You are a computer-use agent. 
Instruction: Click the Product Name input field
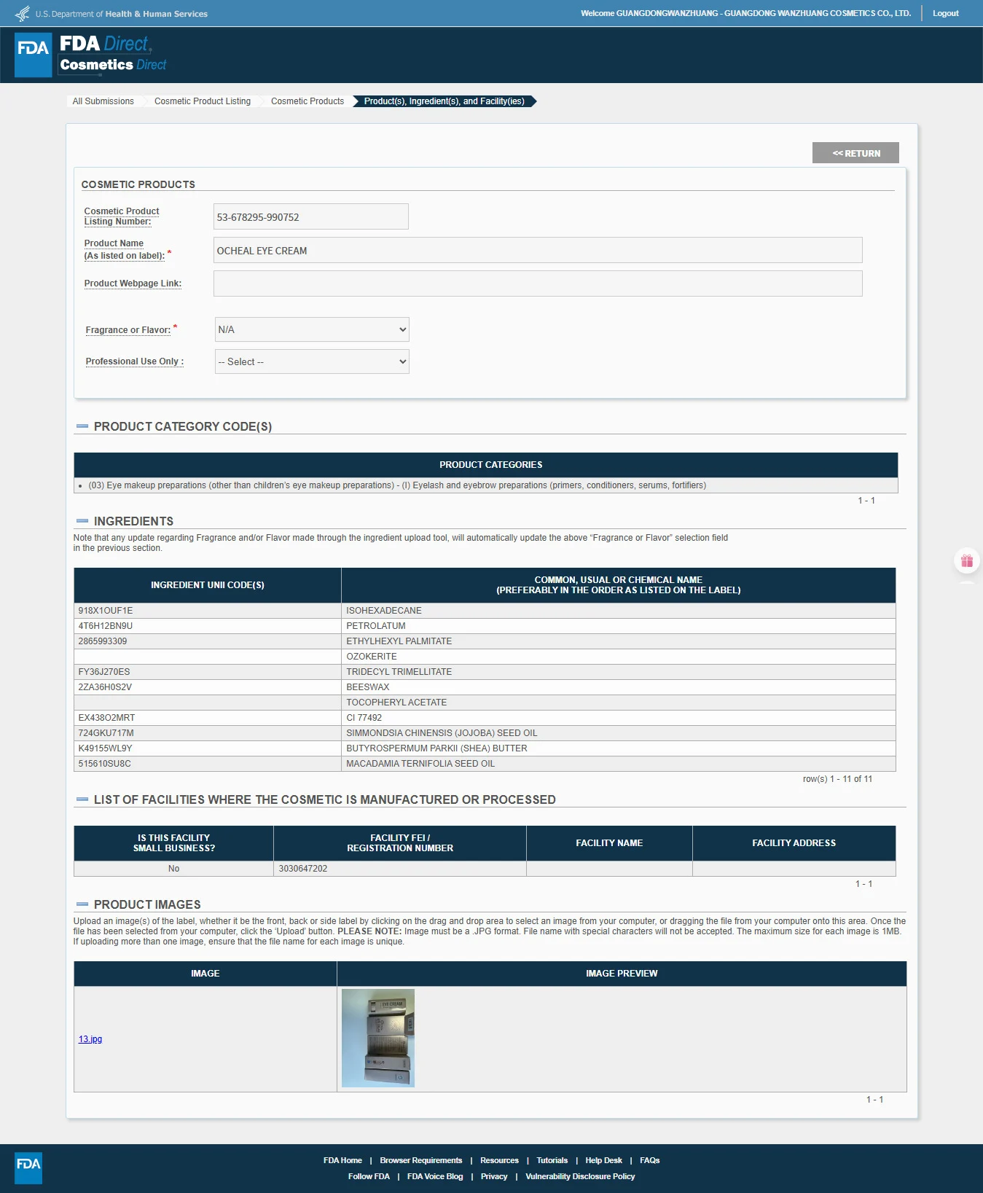click(x=538, y=250)
